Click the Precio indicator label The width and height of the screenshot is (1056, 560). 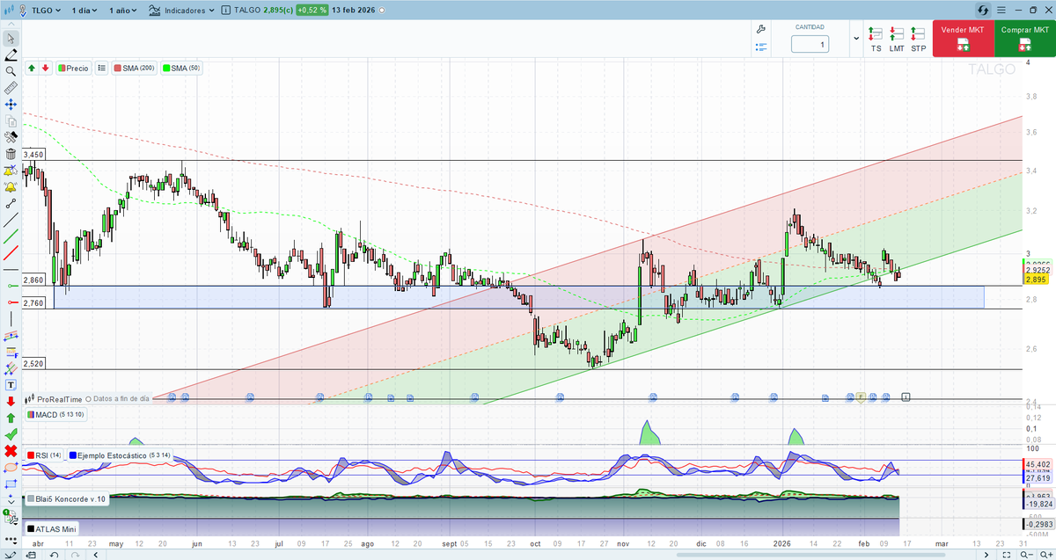(74, 68)
